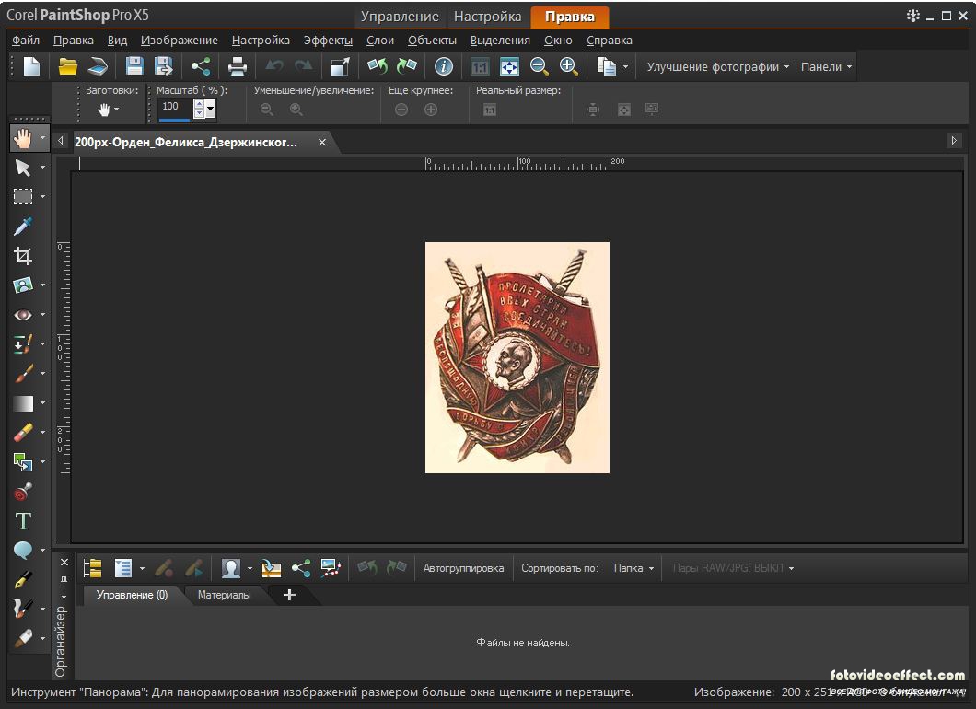Select the Dropper tool

pyautogui.click(x=23, y=226)
